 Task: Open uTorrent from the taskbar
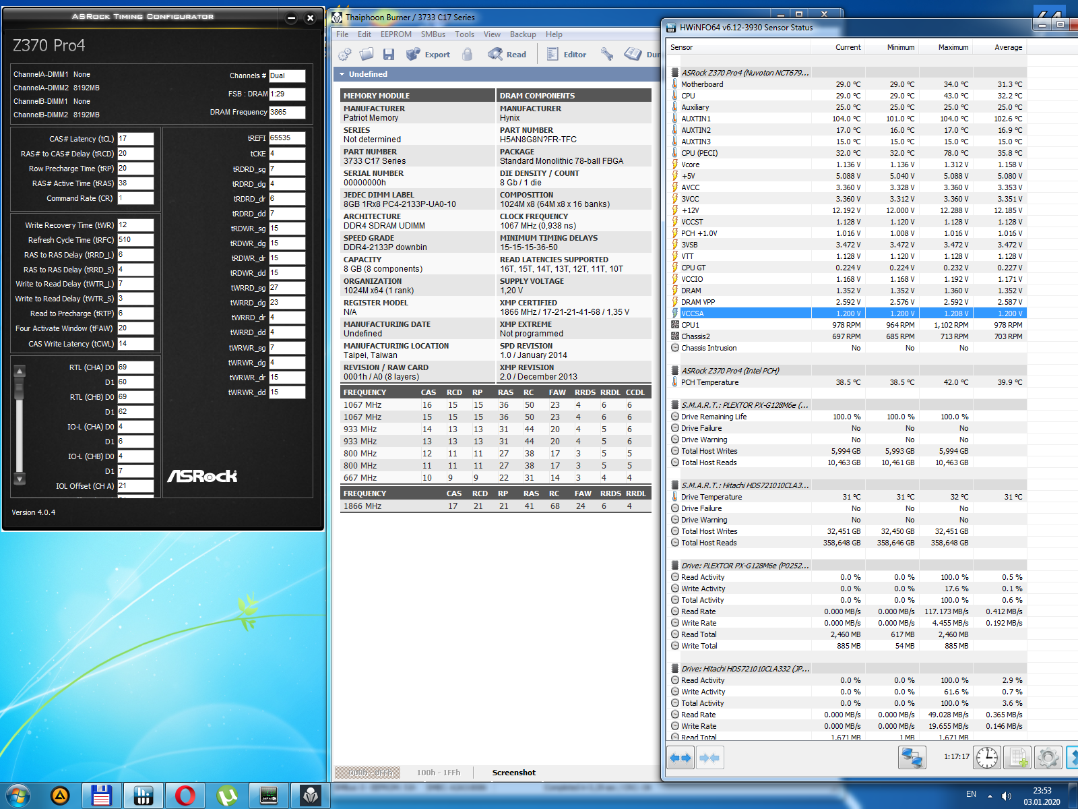pyautogui.click(x=227, y=796)
